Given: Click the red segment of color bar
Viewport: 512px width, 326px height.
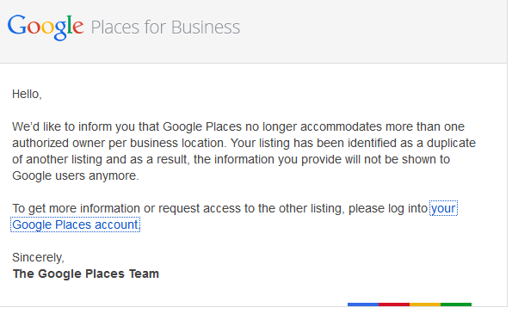Looking at the screenshot, I should pos(394,304).
